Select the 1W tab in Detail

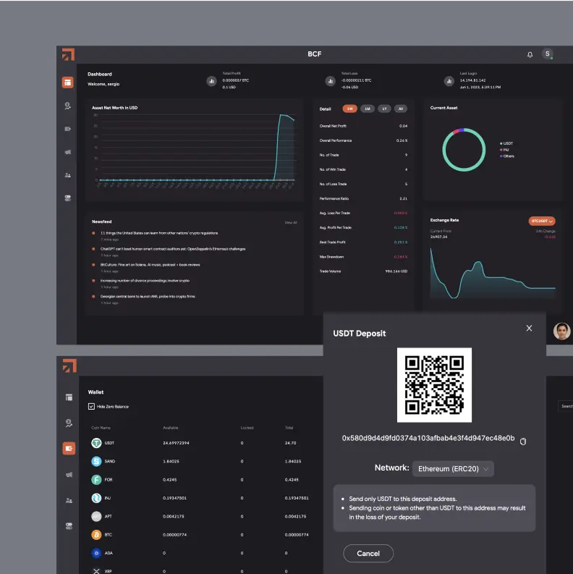click(349, 109)
